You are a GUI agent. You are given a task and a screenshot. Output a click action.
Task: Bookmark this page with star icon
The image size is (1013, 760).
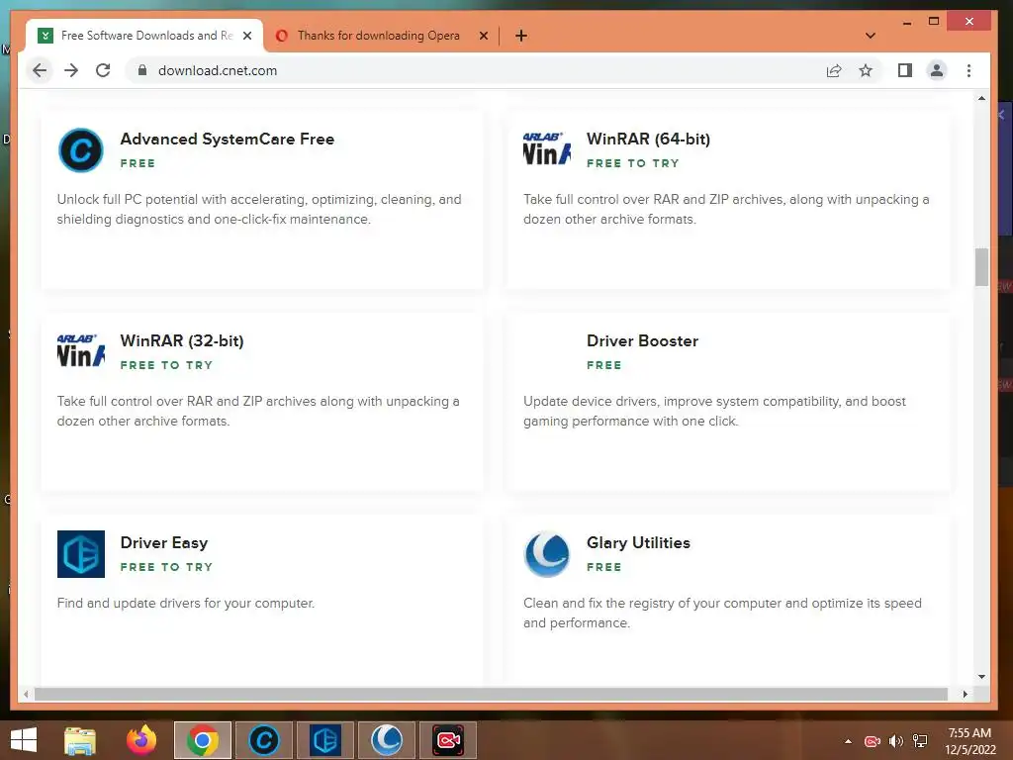(x=866, y=70)
